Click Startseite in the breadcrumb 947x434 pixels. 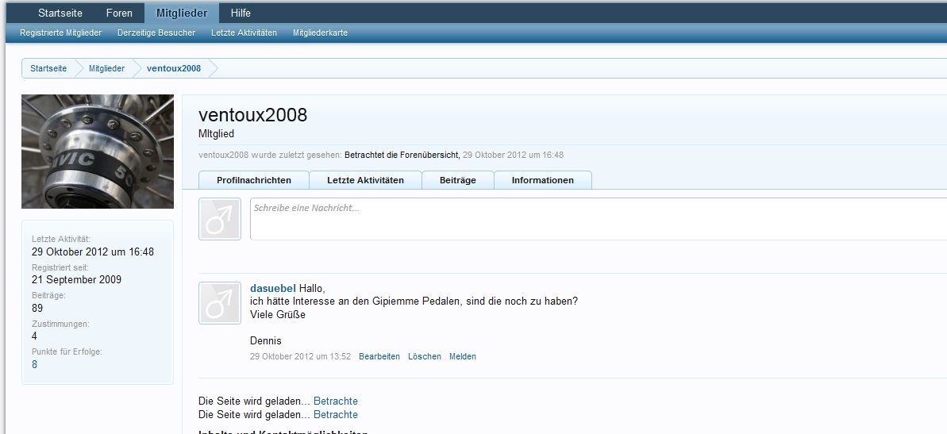click(x=48, y=68)
